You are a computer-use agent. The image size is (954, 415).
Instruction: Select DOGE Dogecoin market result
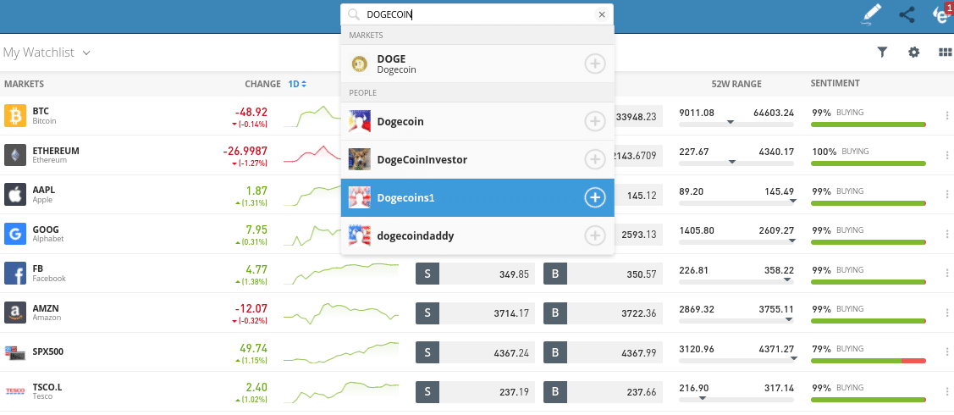tap(477, 64)
